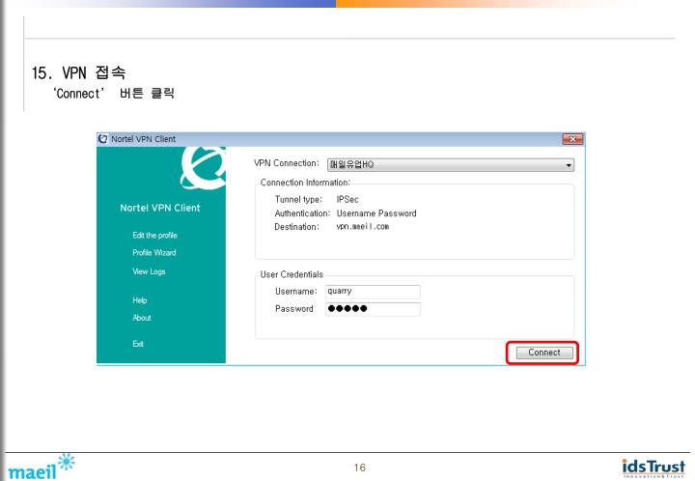The height and width of the screenshot is (481, 695).
Task: Launch the Profile Wizard
Action: coord(154,253)
